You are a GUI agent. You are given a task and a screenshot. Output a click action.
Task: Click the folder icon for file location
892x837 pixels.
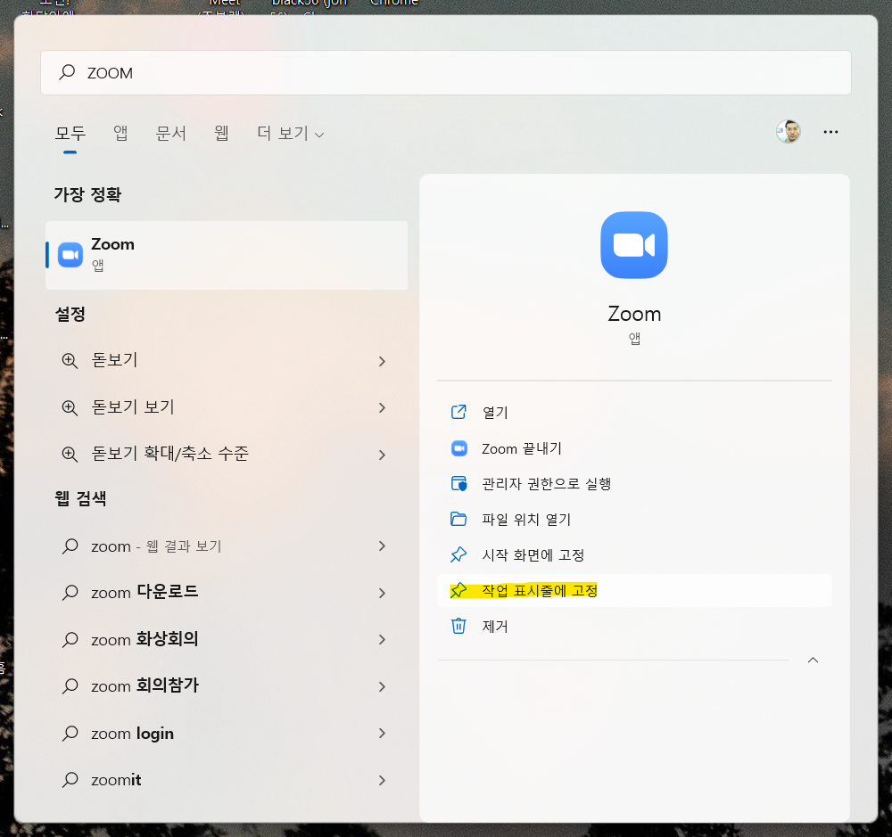(x=458, y=519)
